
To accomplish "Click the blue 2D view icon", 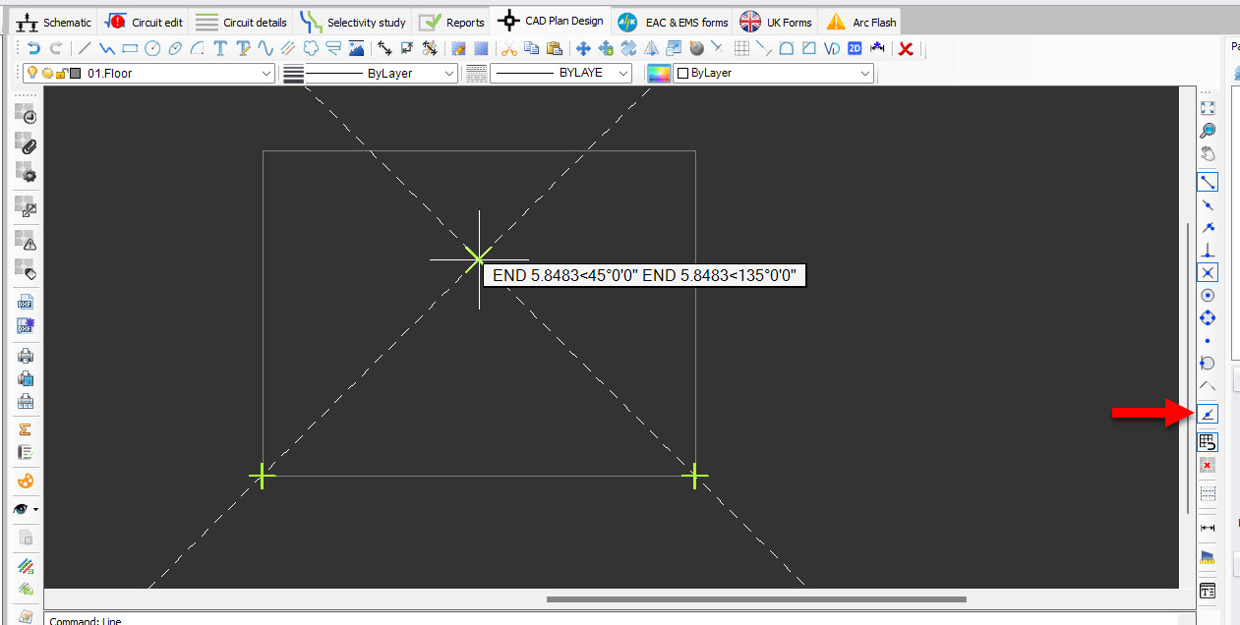I will 855,48.
